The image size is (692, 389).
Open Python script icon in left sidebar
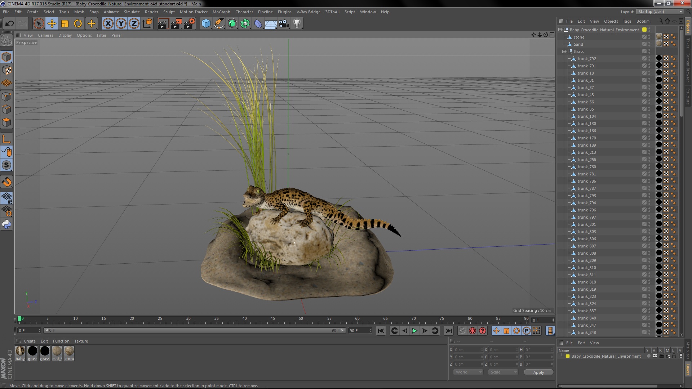[6, 224]
